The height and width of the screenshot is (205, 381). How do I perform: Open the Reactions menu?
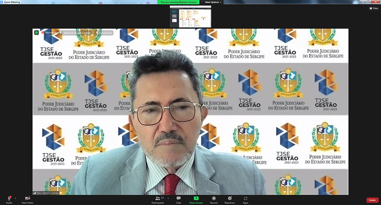229,198
